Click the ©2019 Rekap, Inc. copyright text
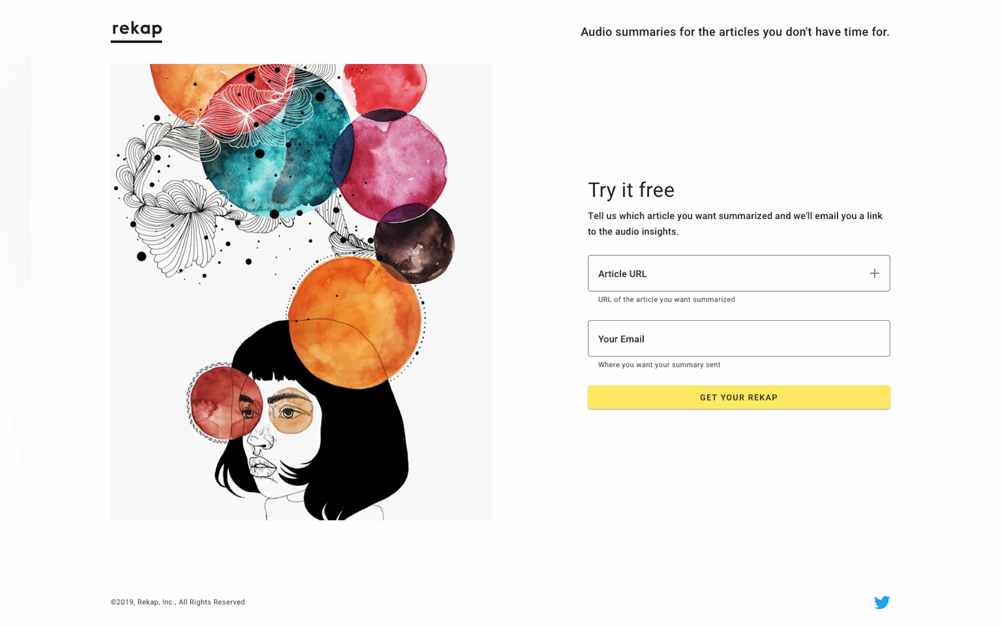 pos(177,602)
